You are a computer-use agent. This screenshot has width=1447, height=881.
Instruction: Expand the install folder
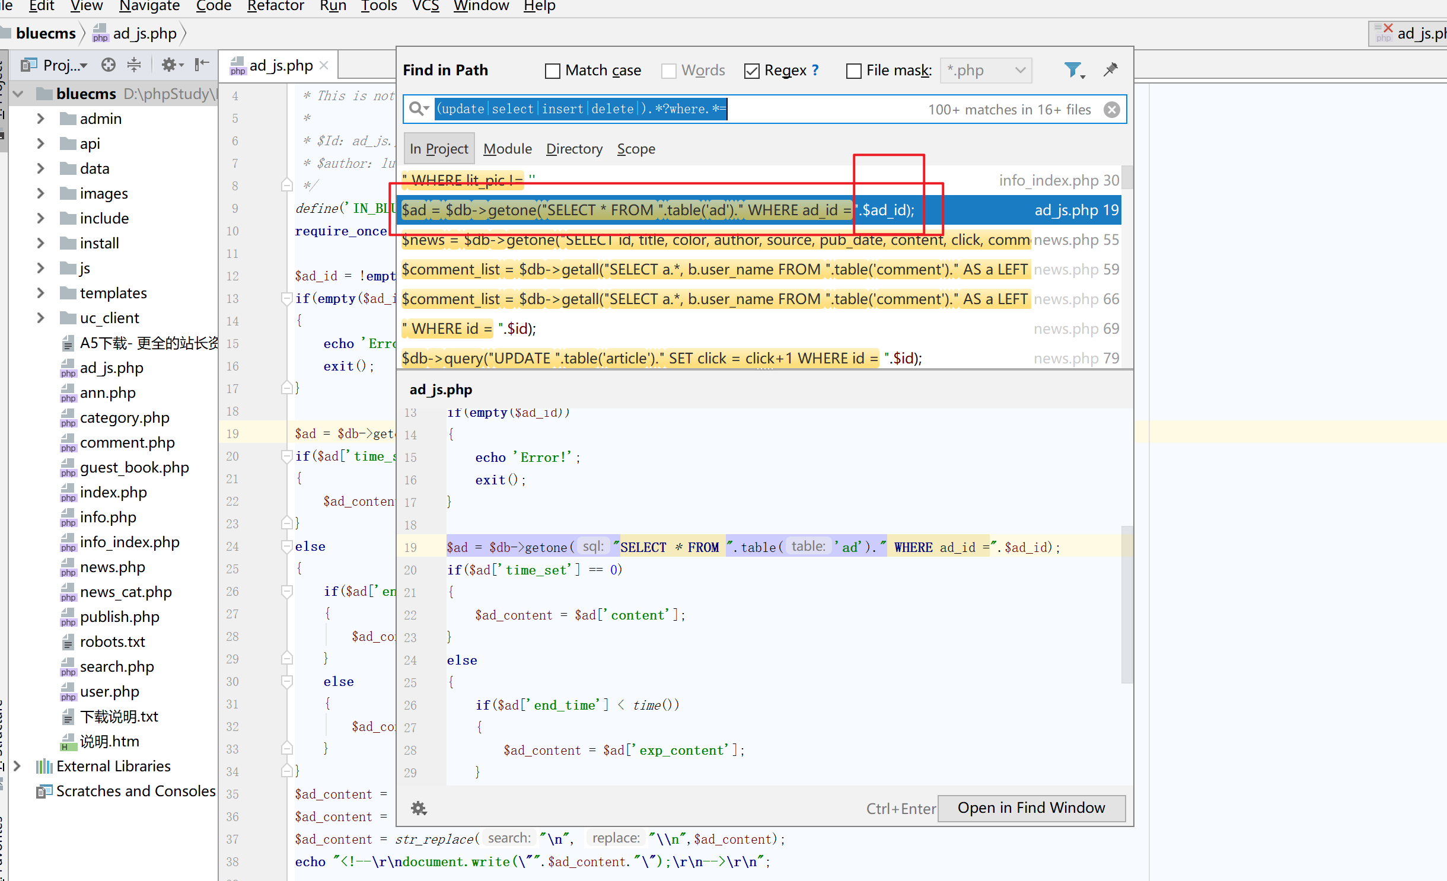click(x=40, y=243)
